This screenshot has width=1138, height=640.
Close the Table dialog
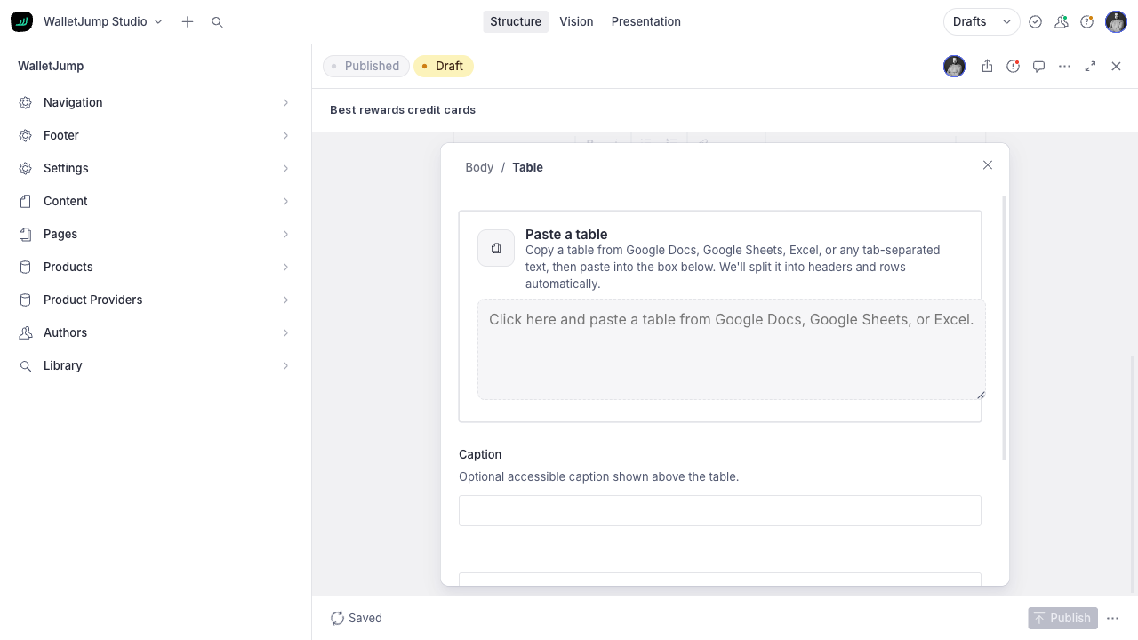[987, 165]
